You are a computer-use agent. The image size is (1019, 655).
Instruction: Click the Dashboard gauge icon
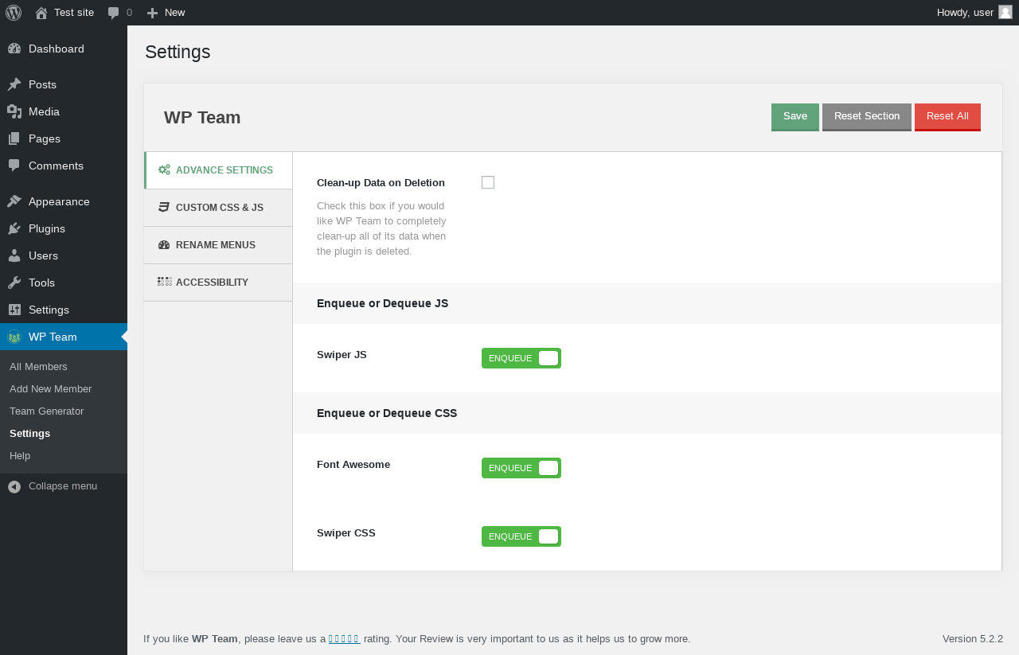point(14,49)
